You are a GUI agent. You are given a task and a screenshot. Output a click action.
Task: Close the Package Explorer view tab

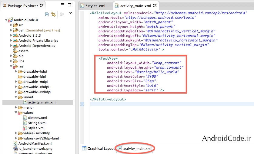(42, 5)
